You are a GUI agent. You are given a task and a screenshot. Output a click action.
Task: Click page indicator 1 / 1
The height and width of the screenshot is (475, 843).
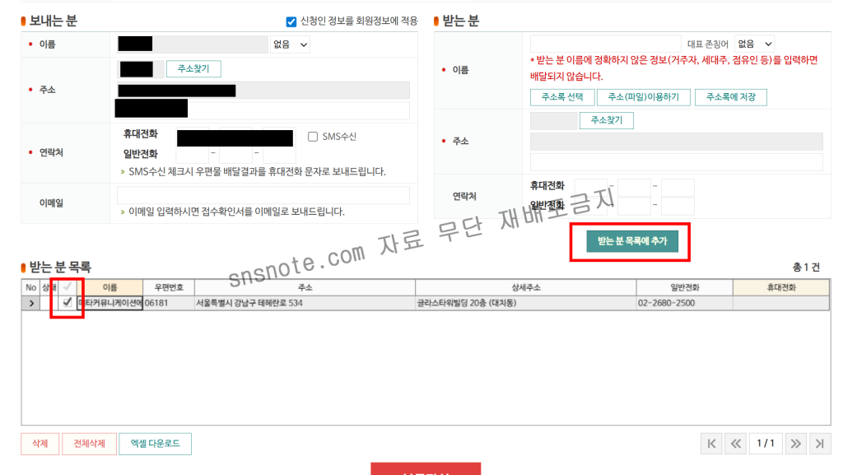[766, 444]
